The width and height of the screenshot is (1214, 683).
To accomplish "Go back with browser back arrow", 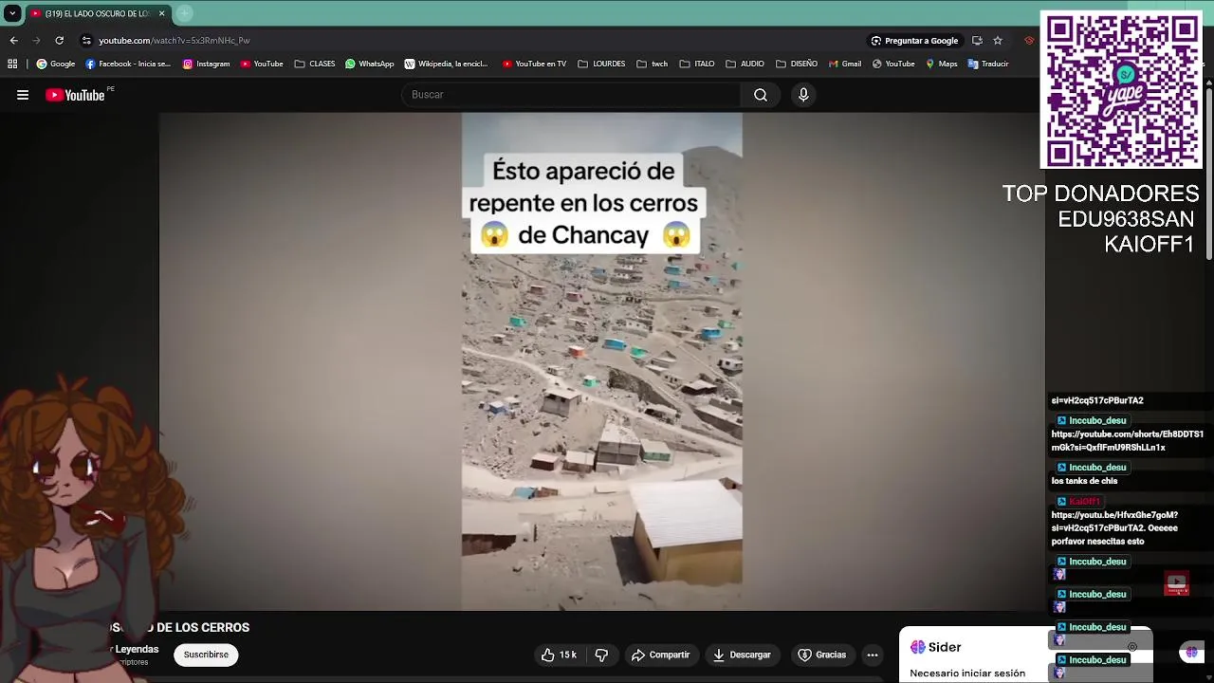I will point(13,41).
